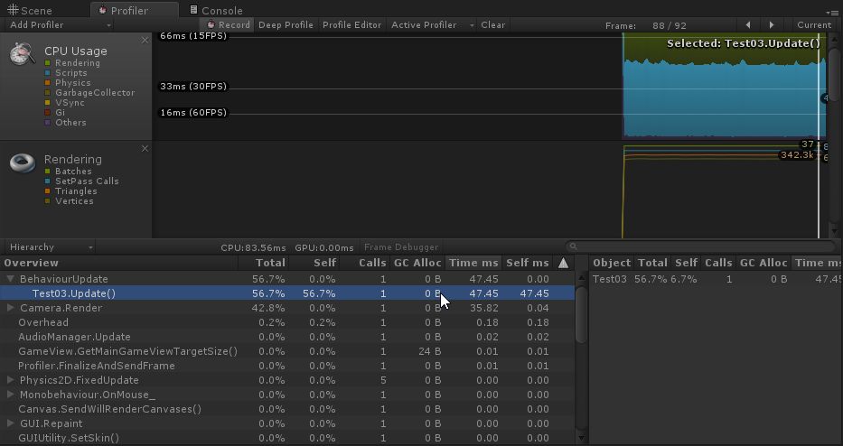Click the CPU Usage stopwatch icon
The width and height of the screenshot is (843, 446).
(22, 54)
